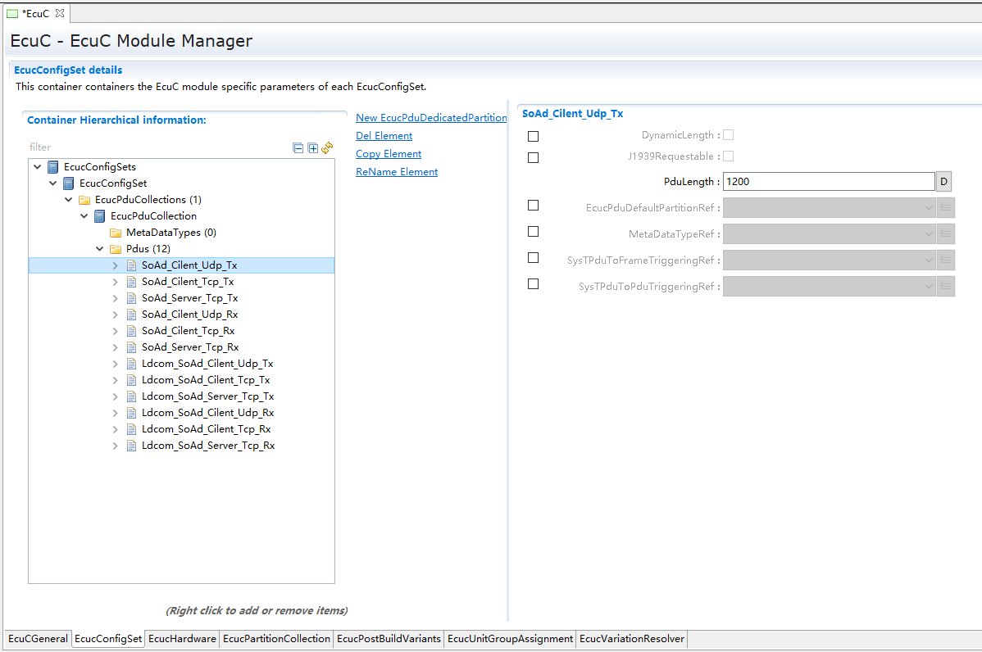Select Ldcom_SoAd_Server_Tcp_Rx in the tree
982x652 pixels.
[x=208, y=446]
